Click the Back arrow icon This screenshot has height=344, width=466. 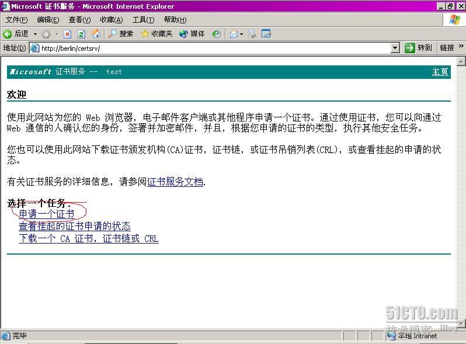point(8,34)
